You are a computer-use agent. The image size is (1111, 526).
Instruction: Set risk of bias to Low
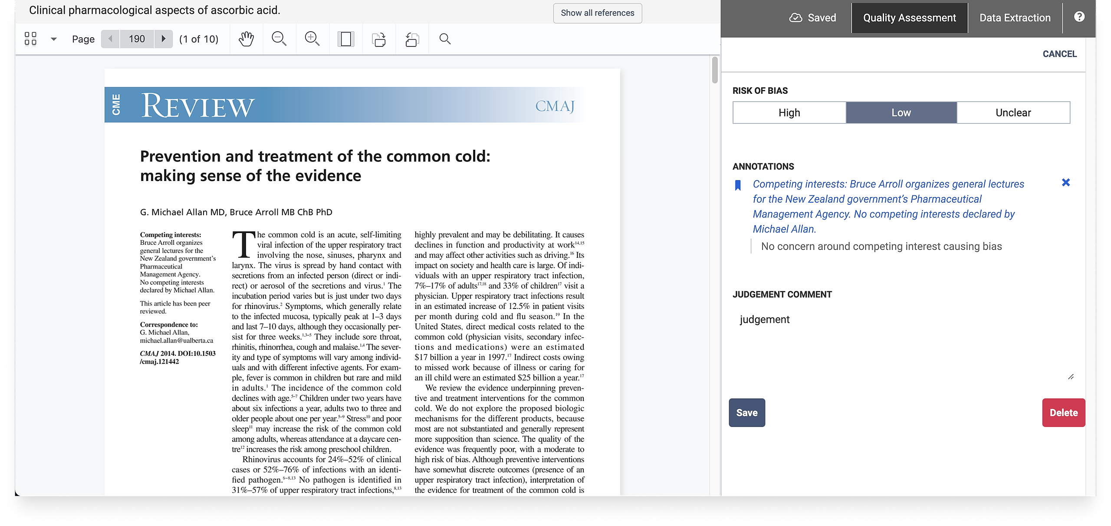coord(901,113)
